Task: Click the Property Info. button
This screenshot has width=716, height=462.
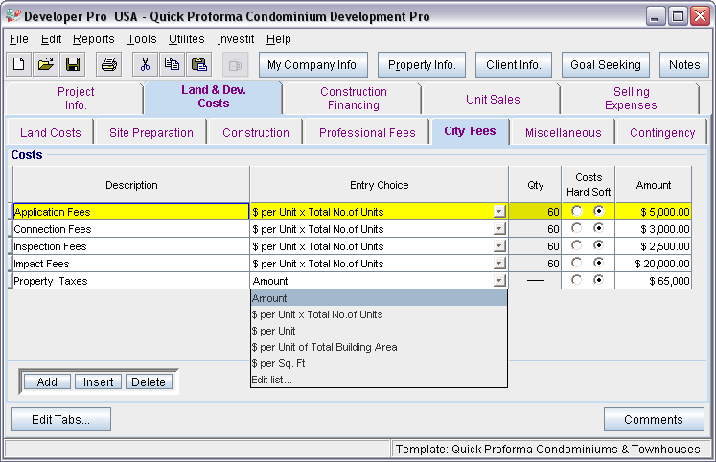Action: coord(422,65)
